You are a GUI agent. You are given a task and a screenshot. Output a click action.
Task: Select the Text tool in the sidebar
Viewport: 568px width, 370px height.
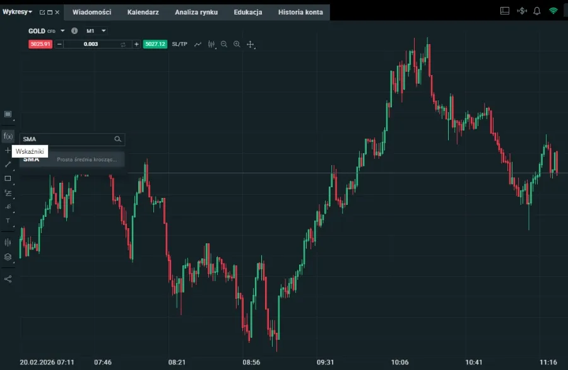pyautogui.click(x=8, y=221)
